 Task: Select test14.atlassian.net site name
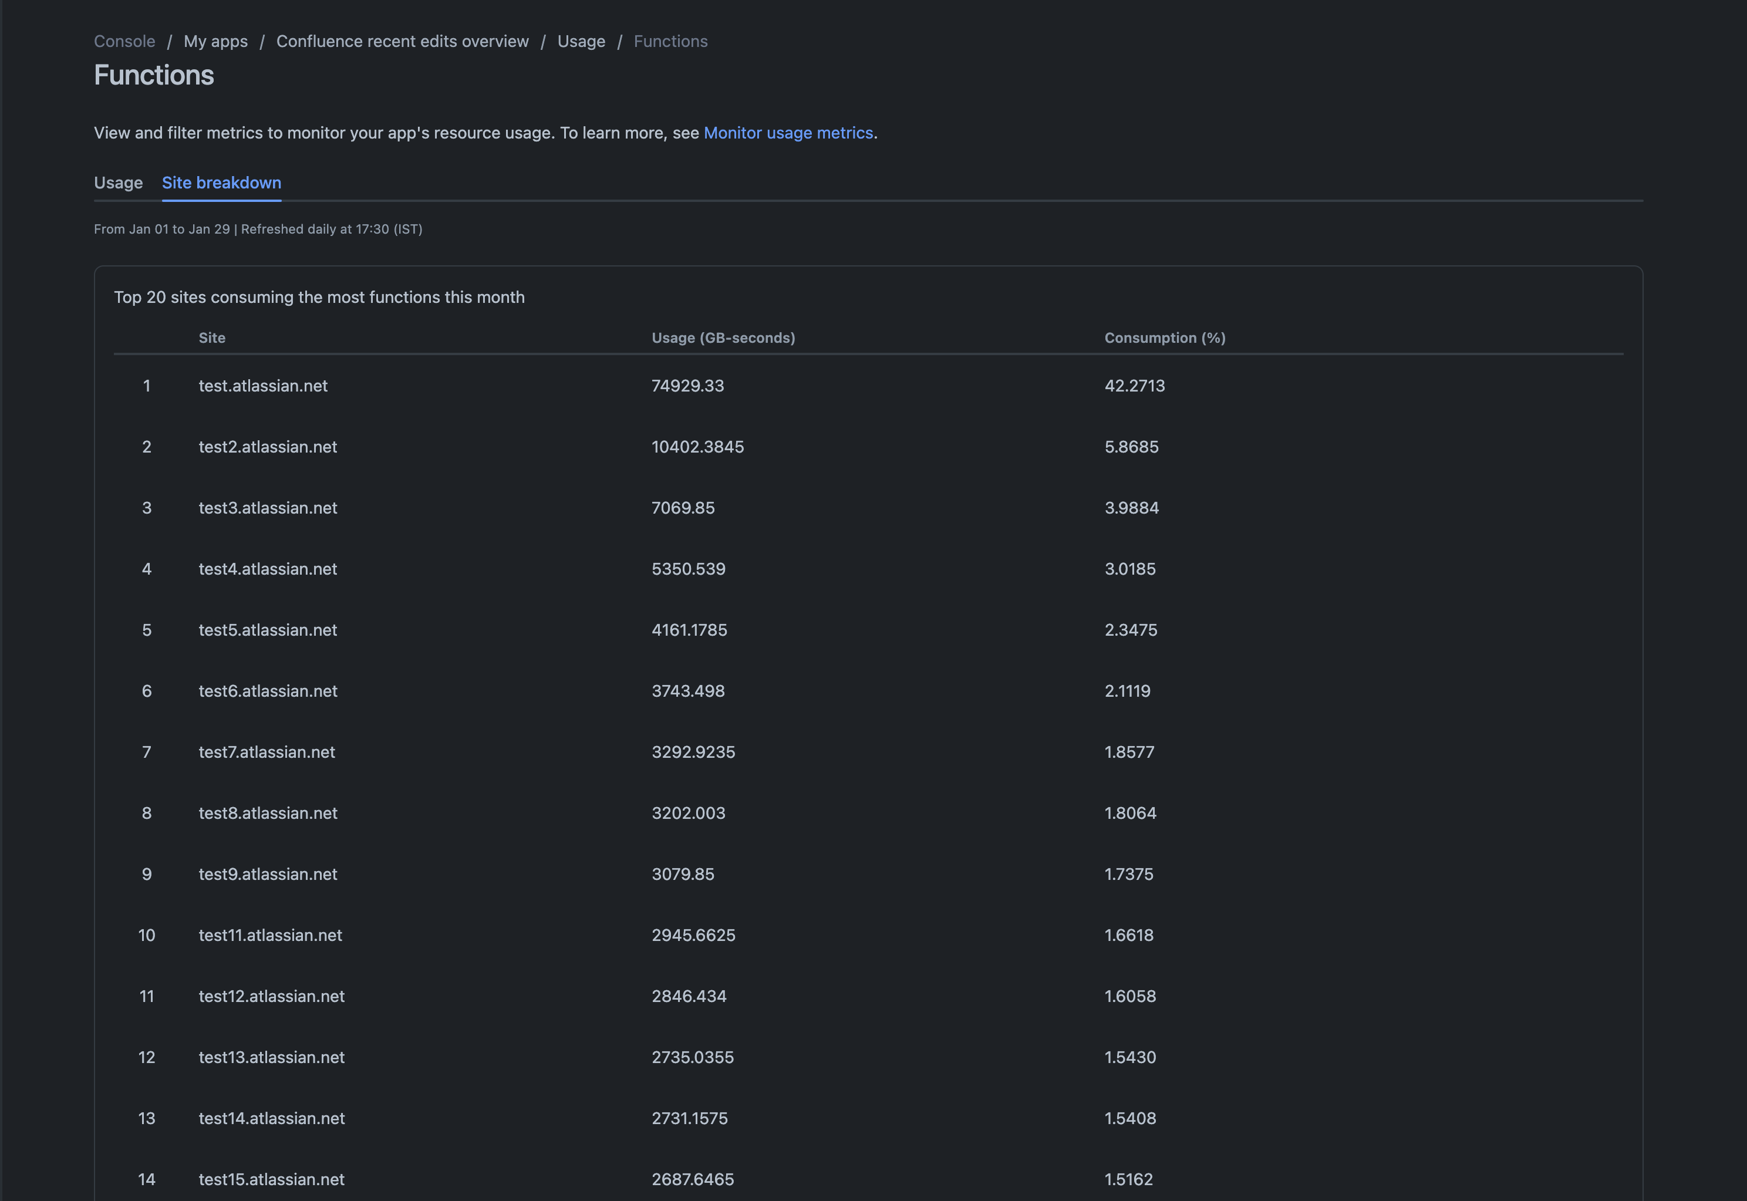click(272, 1118)
